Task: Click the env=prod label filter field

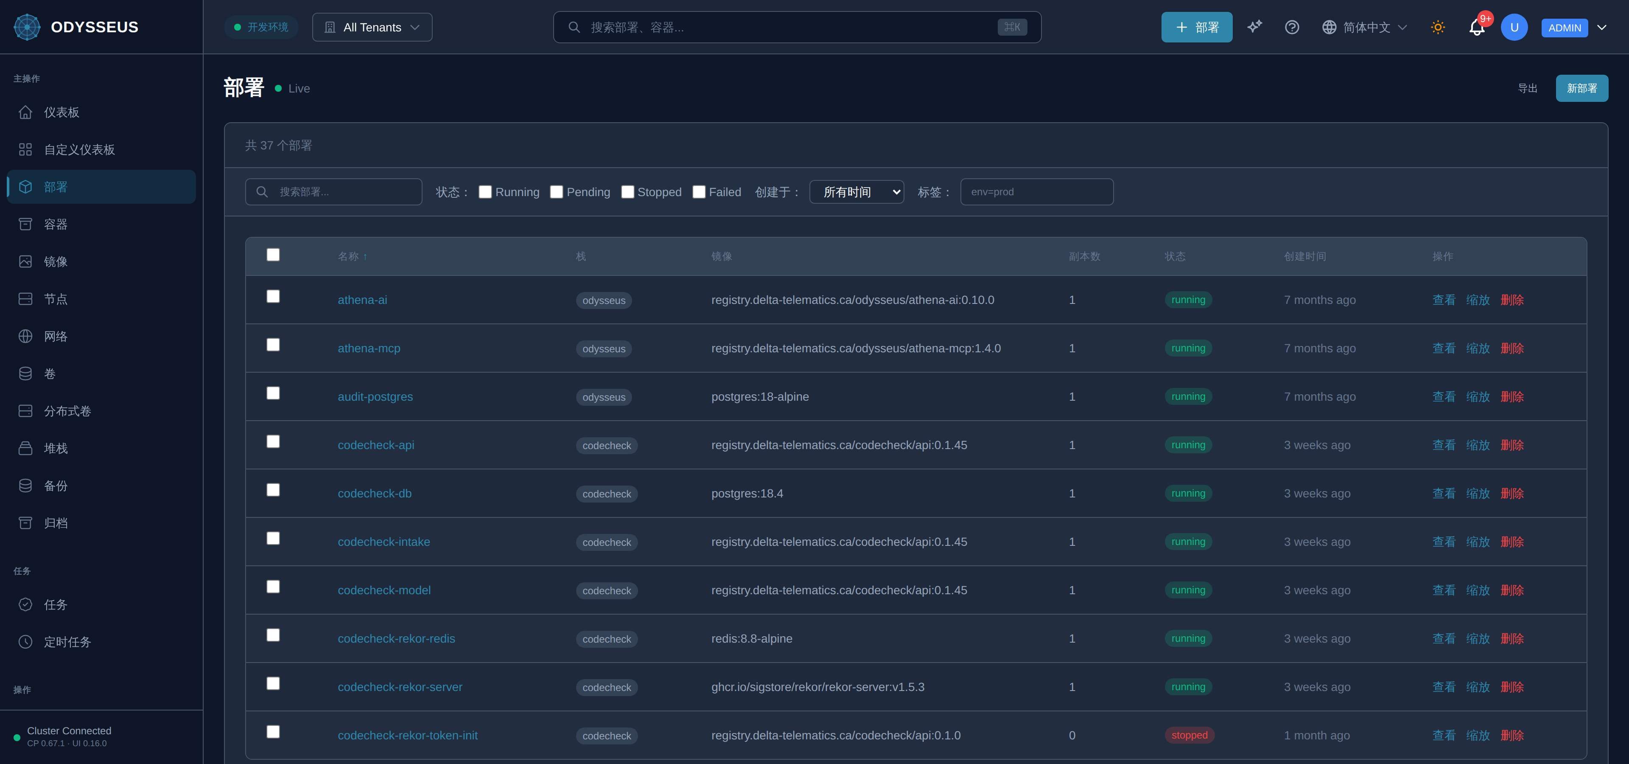Action: pos(1036,191)
